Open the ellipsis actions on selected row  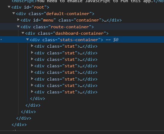(1, 40)
